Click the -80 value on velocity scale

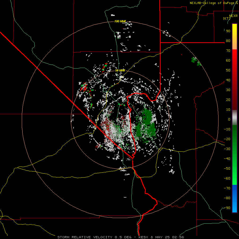(227, 198)
